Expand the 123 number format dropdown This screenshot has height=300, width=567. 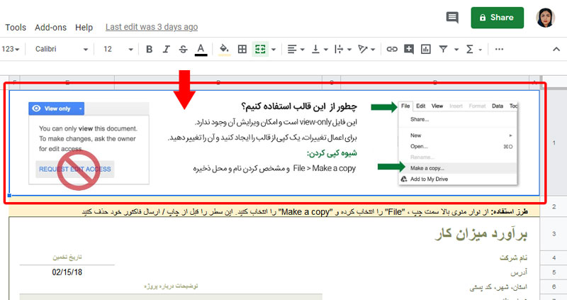12,49
